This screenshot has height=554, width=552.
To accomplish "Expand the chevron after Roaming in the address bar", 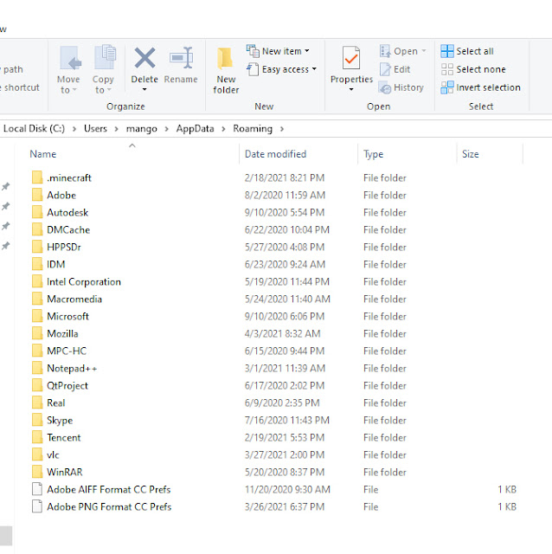I will (282, 129).
